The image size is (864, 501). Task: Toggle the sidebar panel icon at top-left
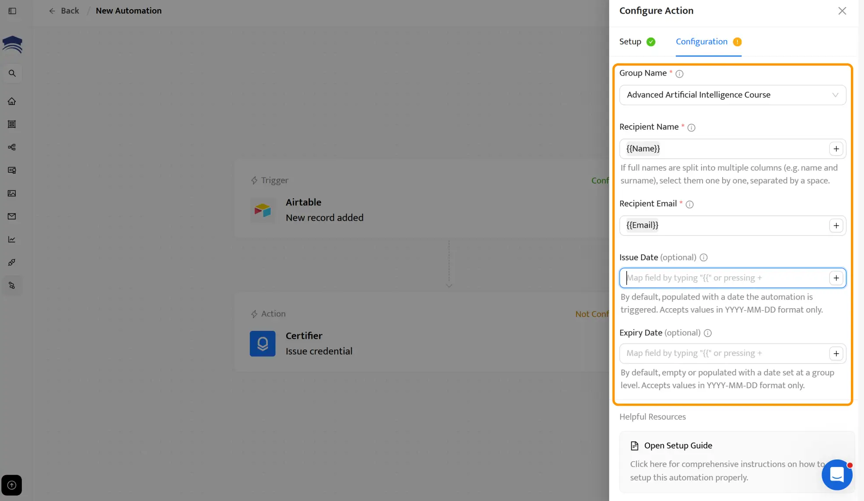click(12, 11)
